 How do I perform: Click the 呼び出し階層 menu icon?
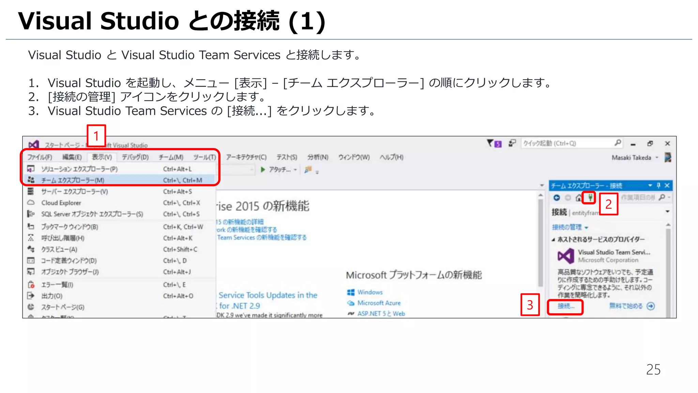point(31,238)
